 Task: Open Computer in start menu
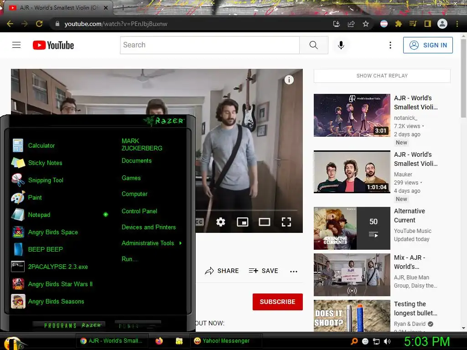click(135, 194)
